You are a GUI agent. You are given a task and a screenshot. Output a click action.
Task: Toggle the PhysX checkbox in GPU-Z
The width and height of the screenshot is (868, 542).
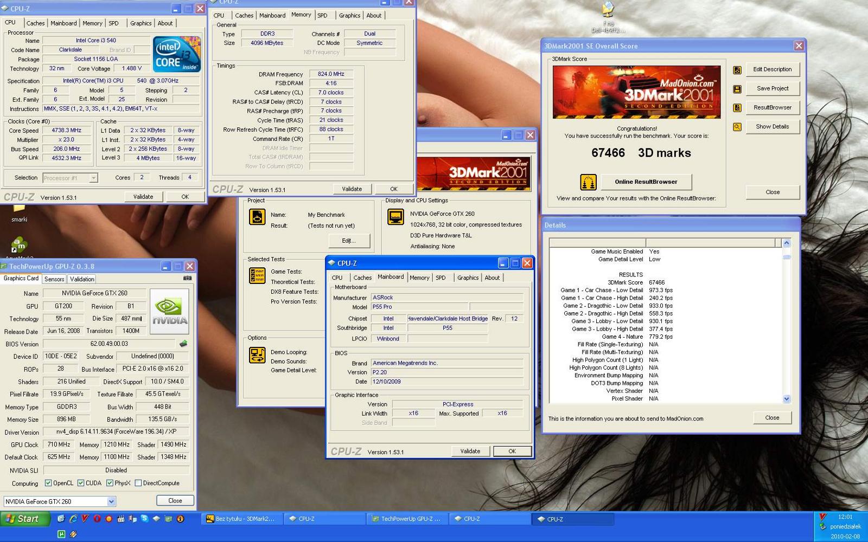pyautogui.click(x=110, y=483)
